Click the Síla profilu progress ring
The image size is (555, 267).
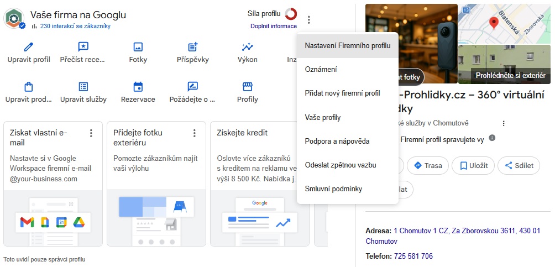291,14
